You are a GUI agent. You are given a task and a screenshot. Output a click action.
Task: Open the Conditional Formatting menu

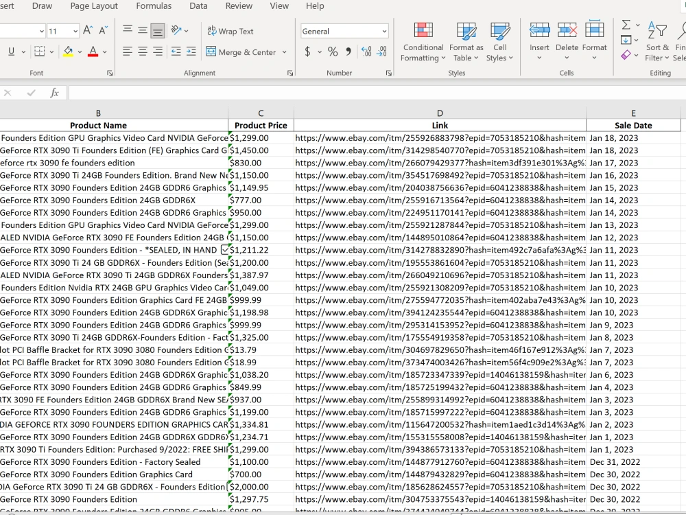click(x=423, y=42)
